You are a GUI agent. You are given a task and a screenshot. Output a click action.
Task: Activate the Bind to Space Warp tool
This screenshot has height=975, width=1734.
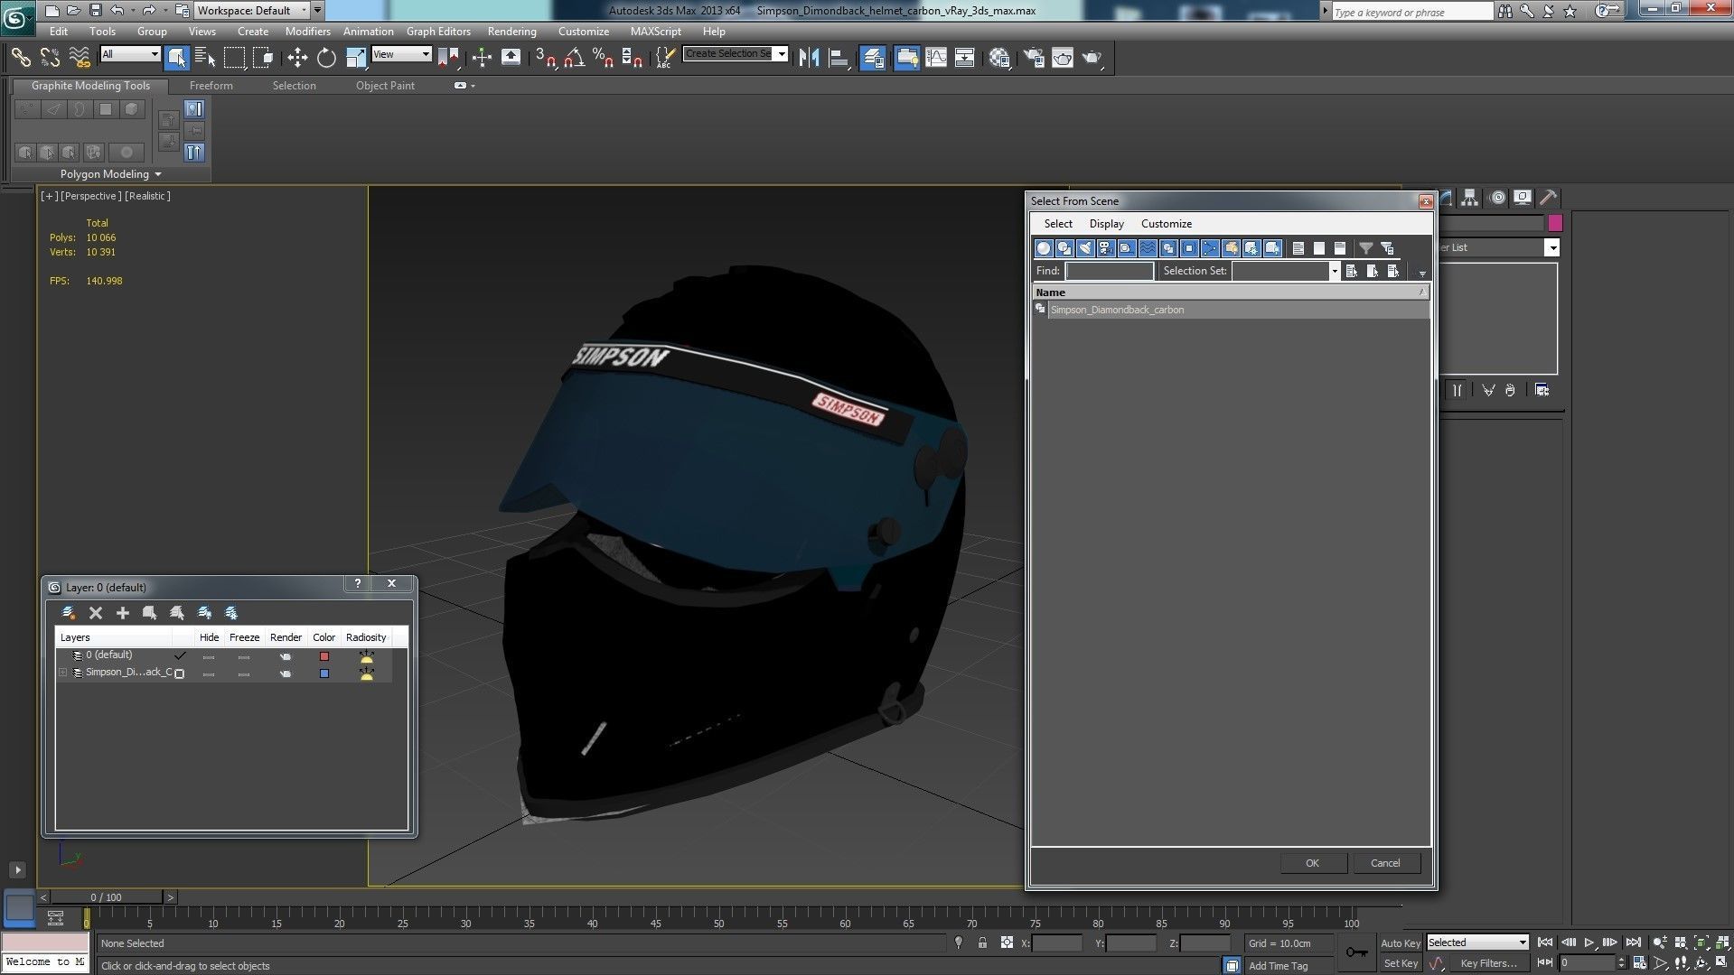pos(80,58)
